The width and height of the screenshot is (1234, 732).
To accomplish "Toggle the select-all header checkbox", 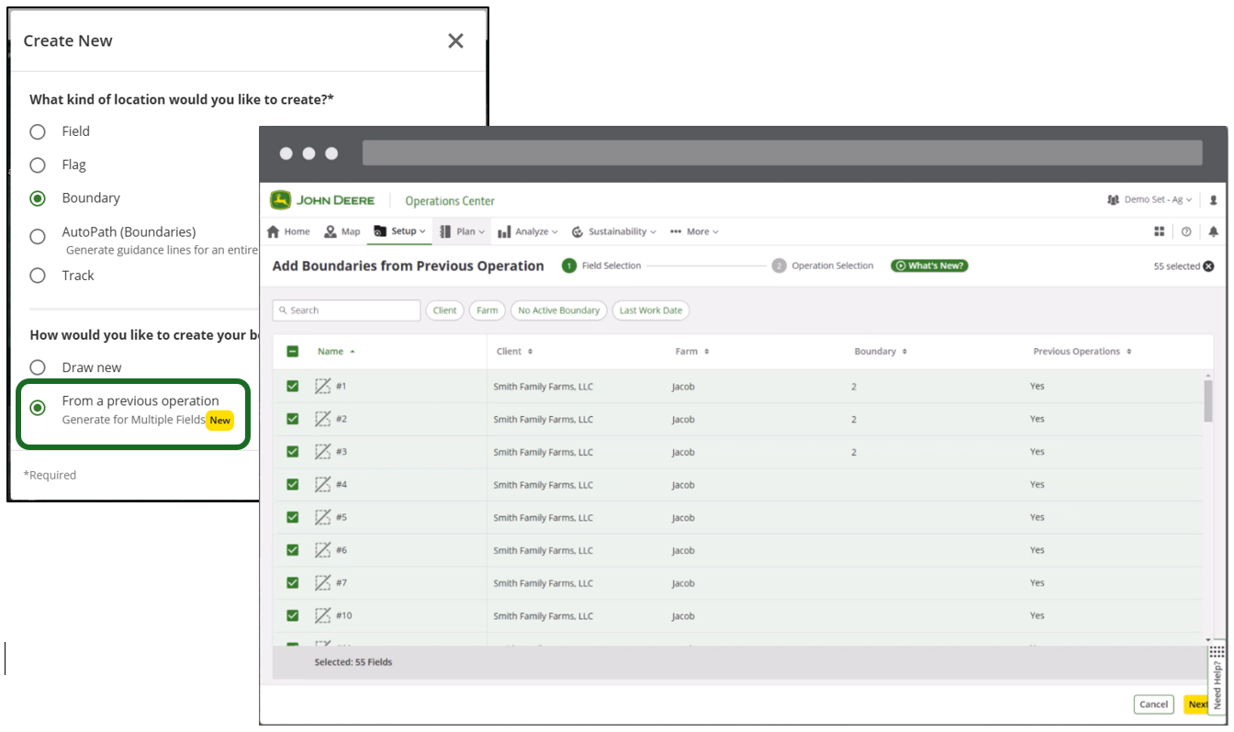I will pos(293,351).
